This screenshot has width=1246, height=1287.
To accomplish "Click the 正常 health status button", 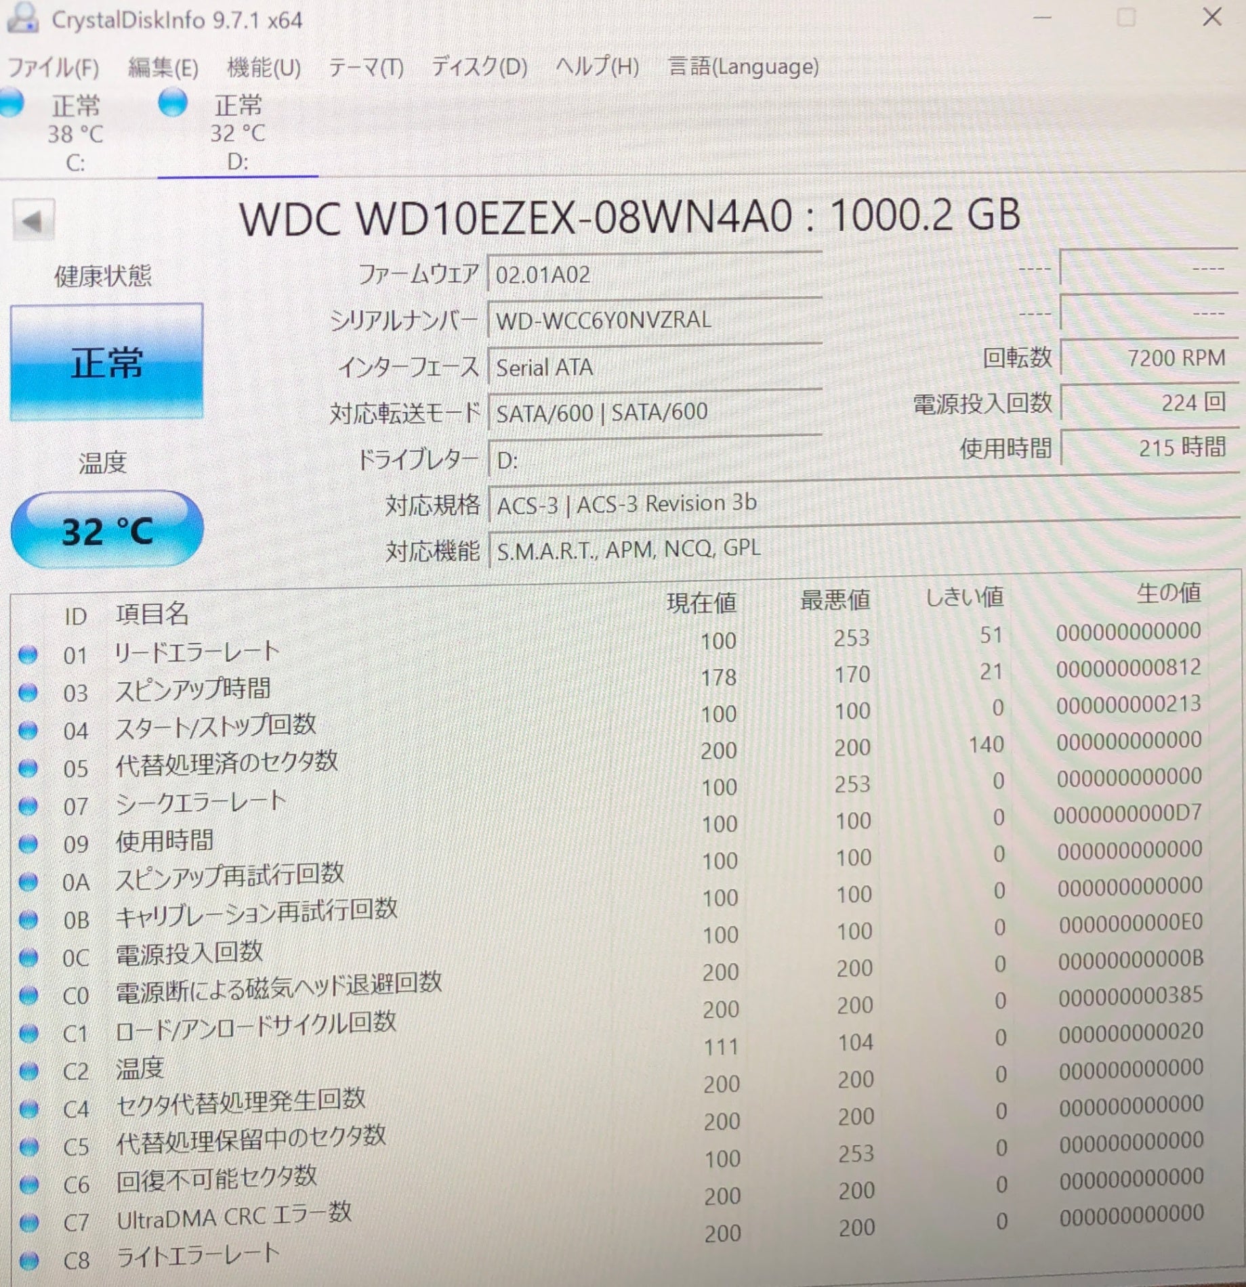I will pyautogui.click(x=106, y=362).
